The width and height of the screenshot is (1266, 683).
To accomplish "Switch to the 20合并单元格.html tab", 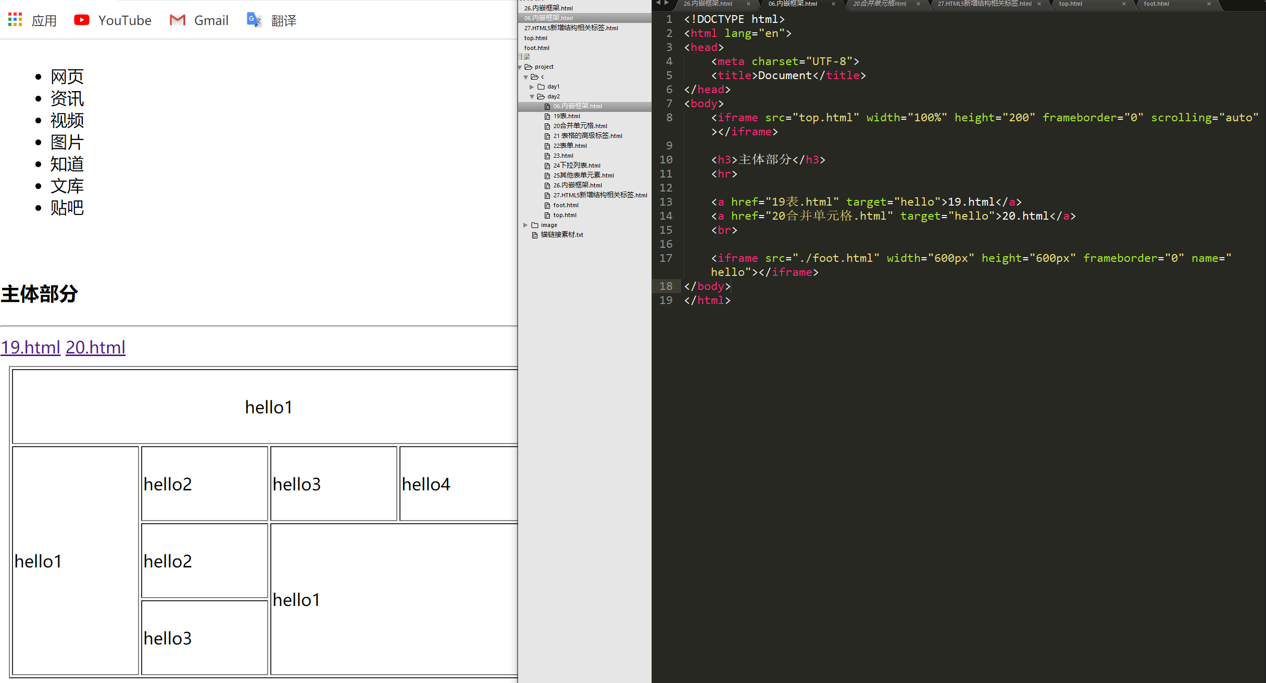I will point(880,4).
